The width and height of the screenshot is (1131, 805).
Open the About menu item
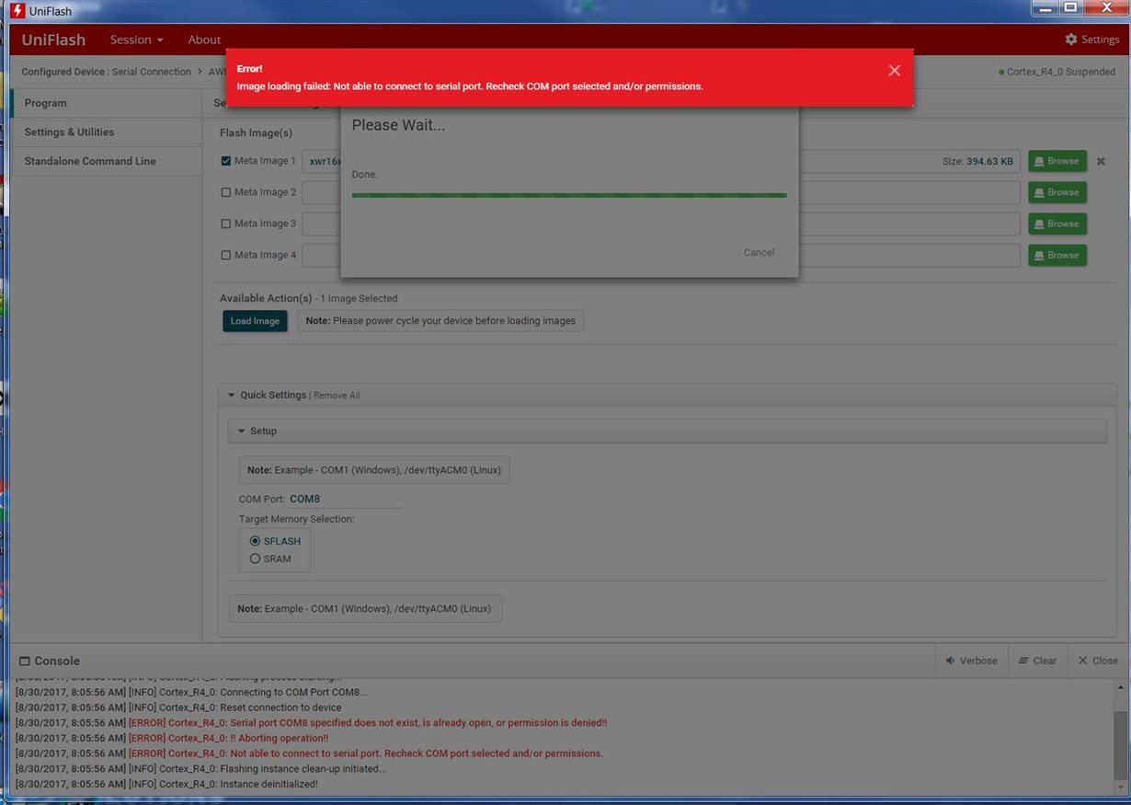(x=204, y=40)
